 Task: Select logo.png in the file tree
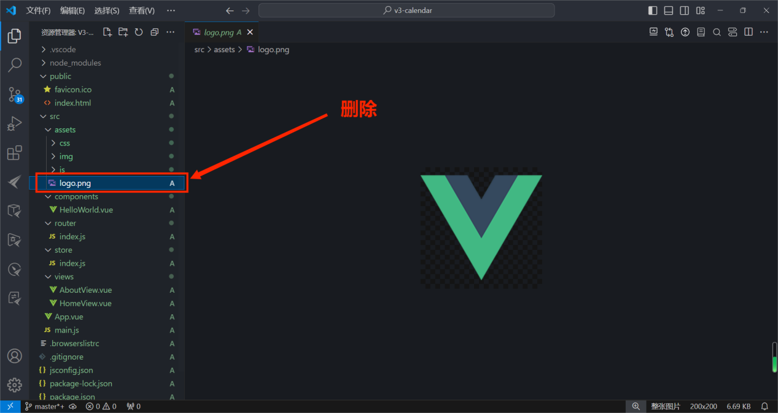[107, 183]
